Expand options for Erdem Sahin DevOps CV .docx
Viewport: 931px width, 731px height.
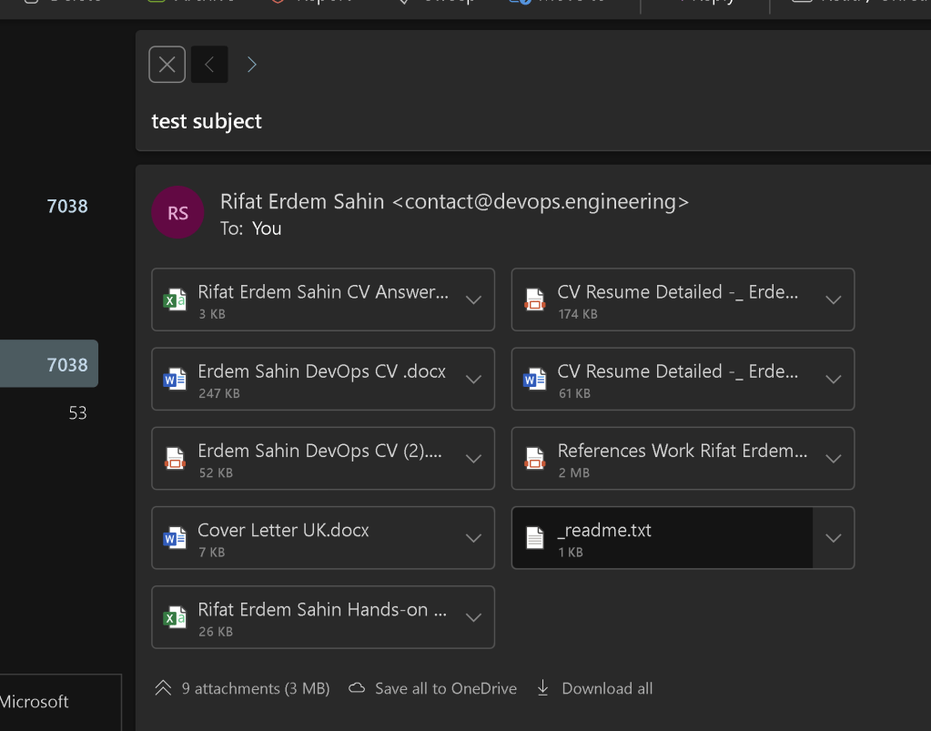474,380
